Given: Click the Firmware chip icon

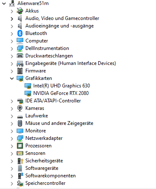Looking at the screenshot, I should 20,71.
